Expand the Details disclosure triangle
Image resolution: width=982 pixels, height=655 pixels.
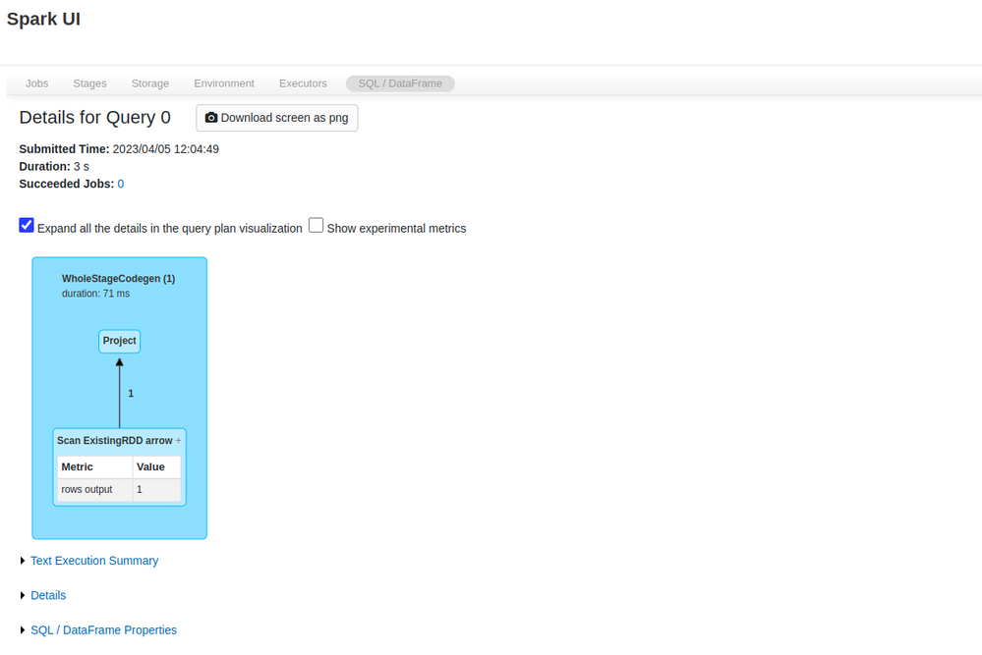click(23, 595)
